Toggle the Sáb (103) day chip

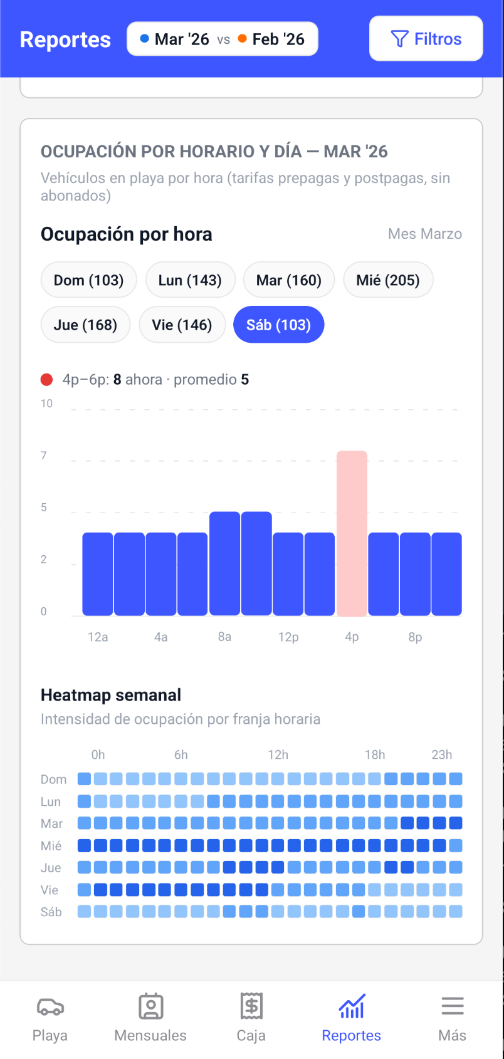point(278,325)
